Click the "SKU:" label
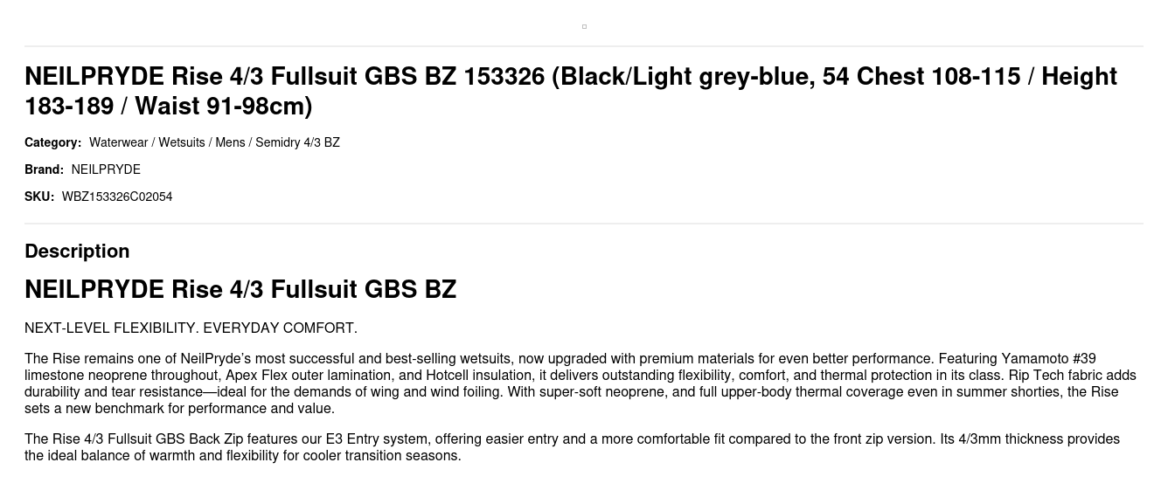 [39, 197]
